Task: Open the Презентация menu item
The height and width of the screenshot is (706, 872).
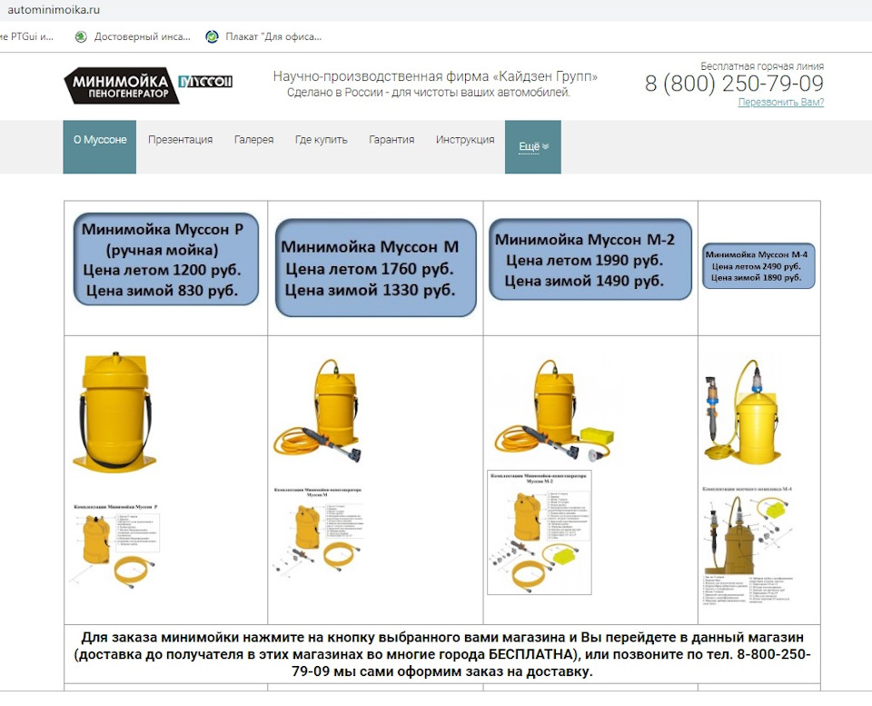Action: [180, 140]
